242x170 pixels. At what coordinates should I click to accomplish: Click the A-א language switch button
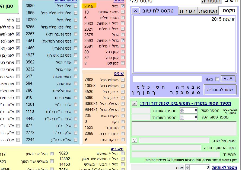tap(228, 79)
